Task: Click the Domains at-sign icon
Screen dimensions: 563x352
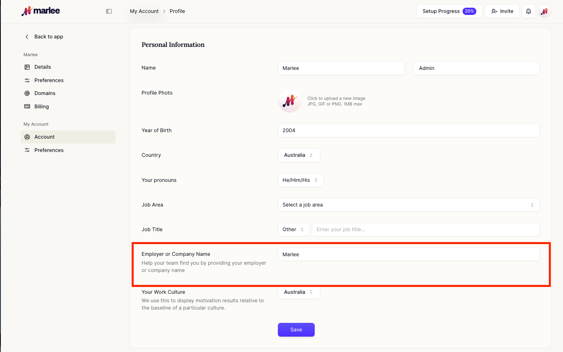Action: pos(27,93)
